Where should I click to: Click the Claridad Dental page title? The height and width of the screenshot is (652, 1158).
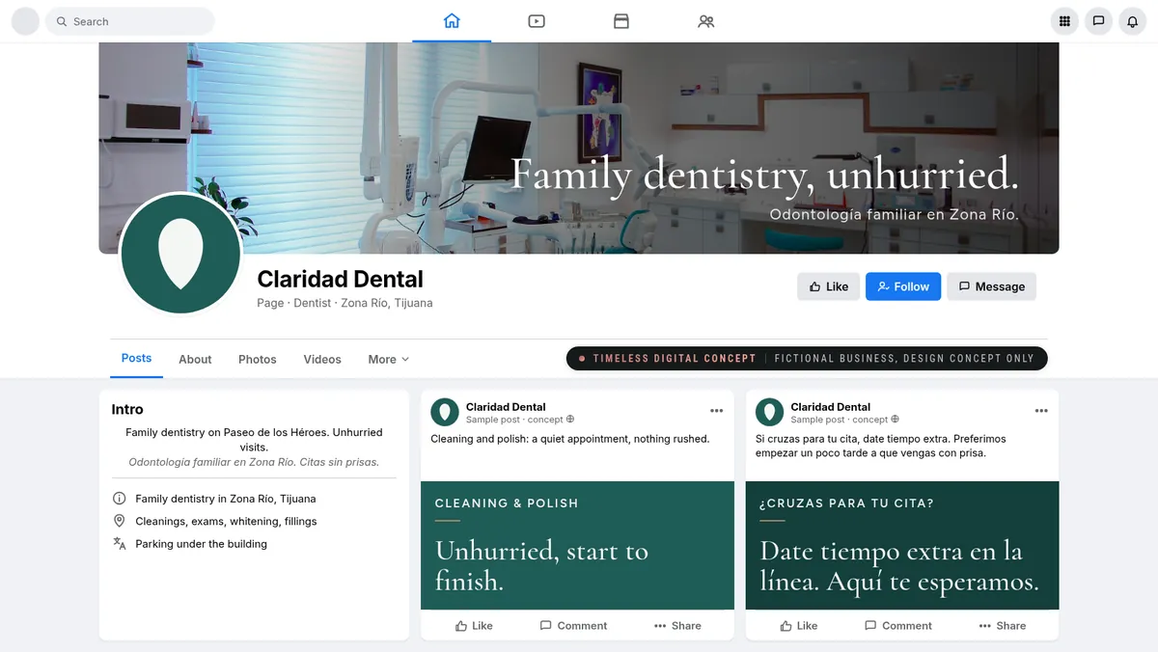(340, 279)
